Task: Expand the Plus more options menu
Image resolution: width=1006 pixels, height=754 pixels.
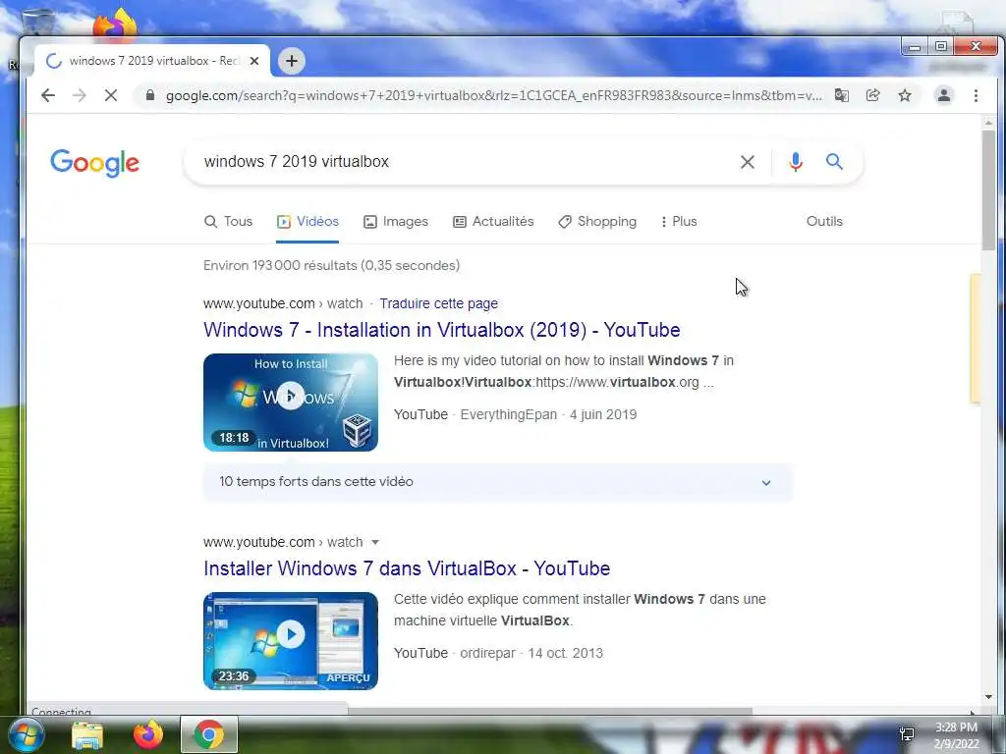Action: click(x=679, y=222)
